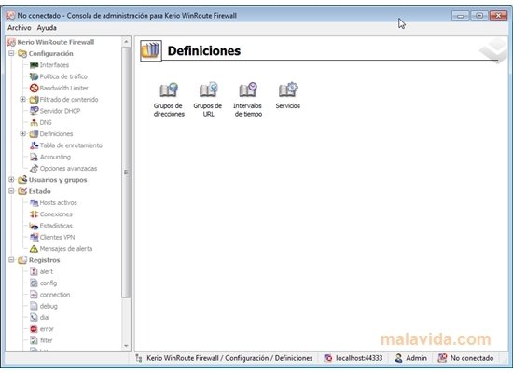Click the Bandwidth Limiter icon
513x373 pixels.
coord(34,88)
